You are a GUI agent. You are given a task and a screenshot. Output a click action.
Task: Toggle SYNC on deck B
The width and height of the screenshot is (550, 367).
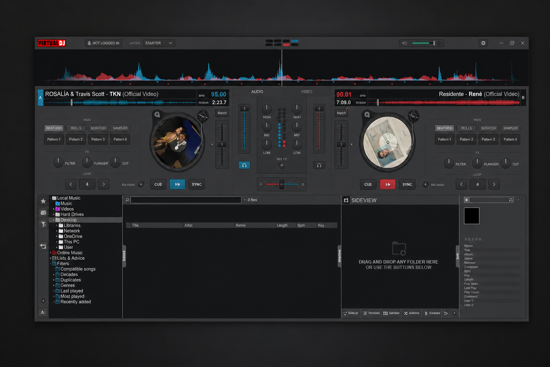pyautogui.click(x=407, y=184)
